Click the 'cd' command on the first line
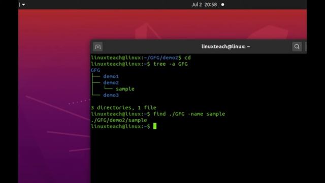Screen dimensions: 325x183 pyautogui.click(x=187, y=57)
